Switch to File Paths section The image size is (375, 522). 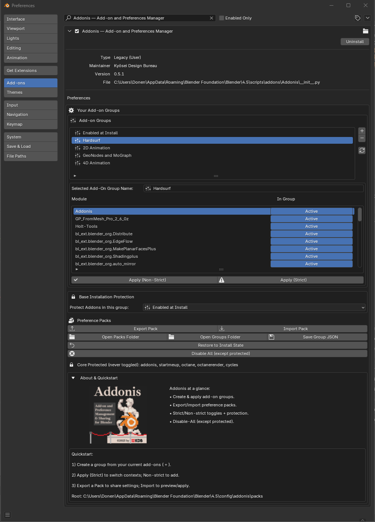pos(31,156)
